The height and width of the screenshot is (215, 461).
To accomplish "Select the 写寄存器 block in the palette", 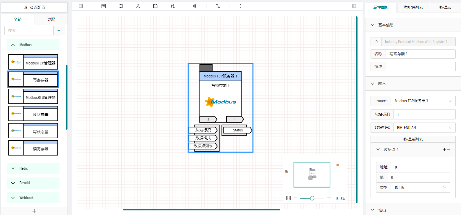I will 33,79.
